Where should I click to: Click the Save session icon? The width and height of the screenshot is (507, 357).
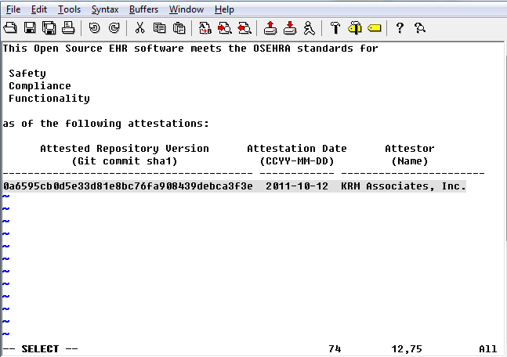click(x=289, y=28)
